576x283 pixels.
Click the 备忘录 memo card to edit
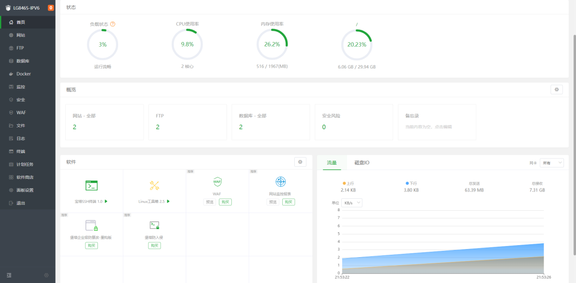tap(437, 122)
